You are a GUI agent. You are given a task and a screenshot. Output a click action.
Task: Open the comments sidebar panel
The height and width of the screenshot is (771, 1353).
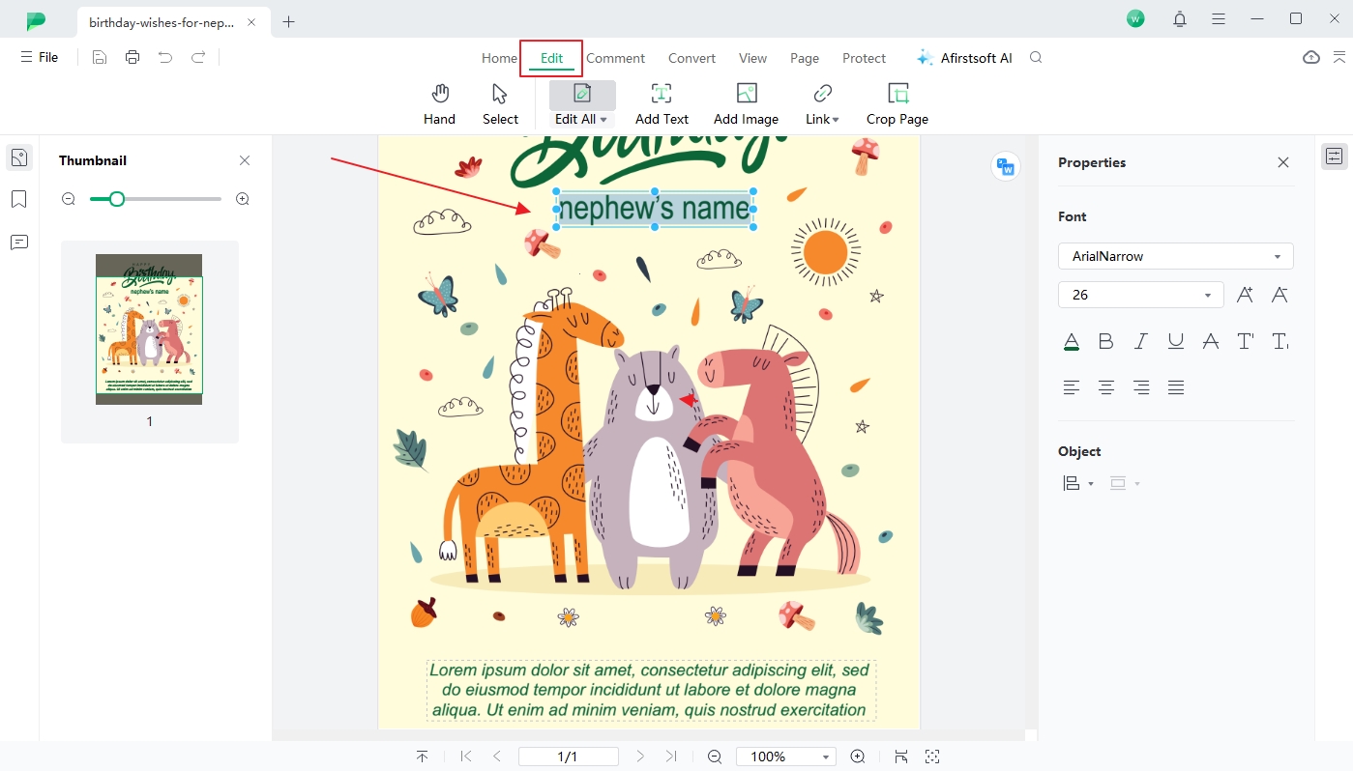pos(19,242)
